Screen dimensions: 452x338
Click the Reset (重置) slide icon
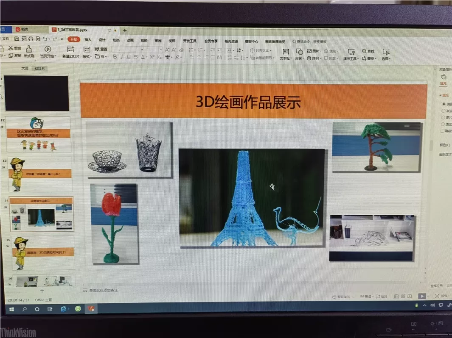coord(97,49)
